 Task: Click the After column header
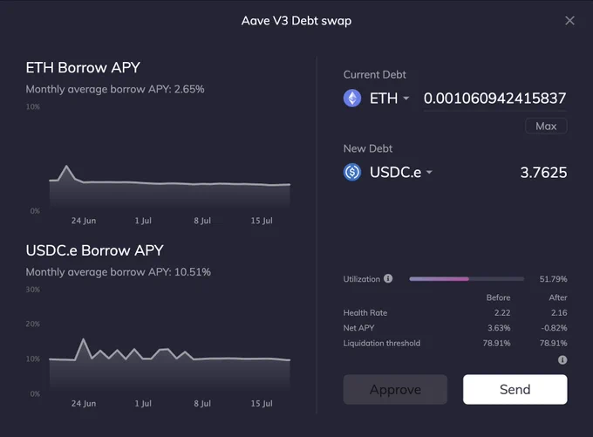tap(558, 297)
